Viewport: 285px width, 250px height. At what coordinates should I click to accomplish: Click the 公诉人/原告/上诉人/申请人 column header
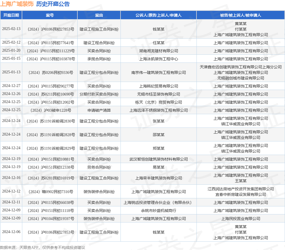(x=158, y=15)
